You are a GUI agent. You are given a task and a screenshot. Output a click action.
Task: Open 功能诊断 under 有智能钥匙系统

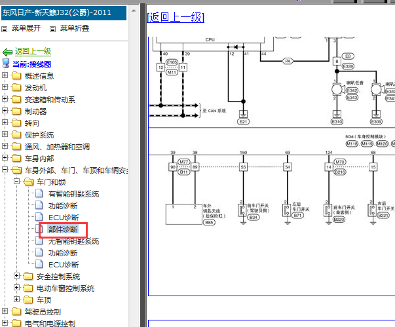63,206
